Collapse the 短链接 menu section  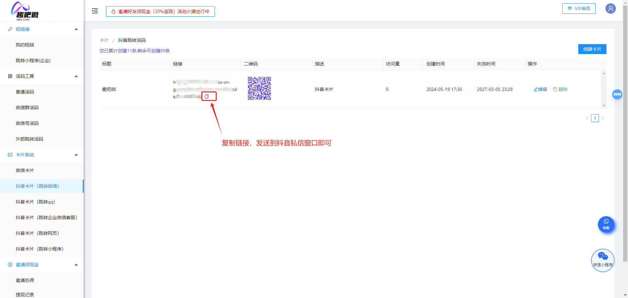pos(76,29)
